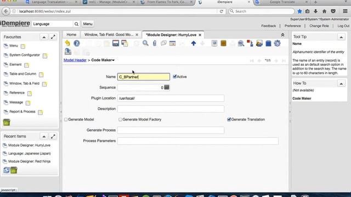Toggle the grid view toolbar icon
Viewport: 351px width, 197px height.
point(172,43)
